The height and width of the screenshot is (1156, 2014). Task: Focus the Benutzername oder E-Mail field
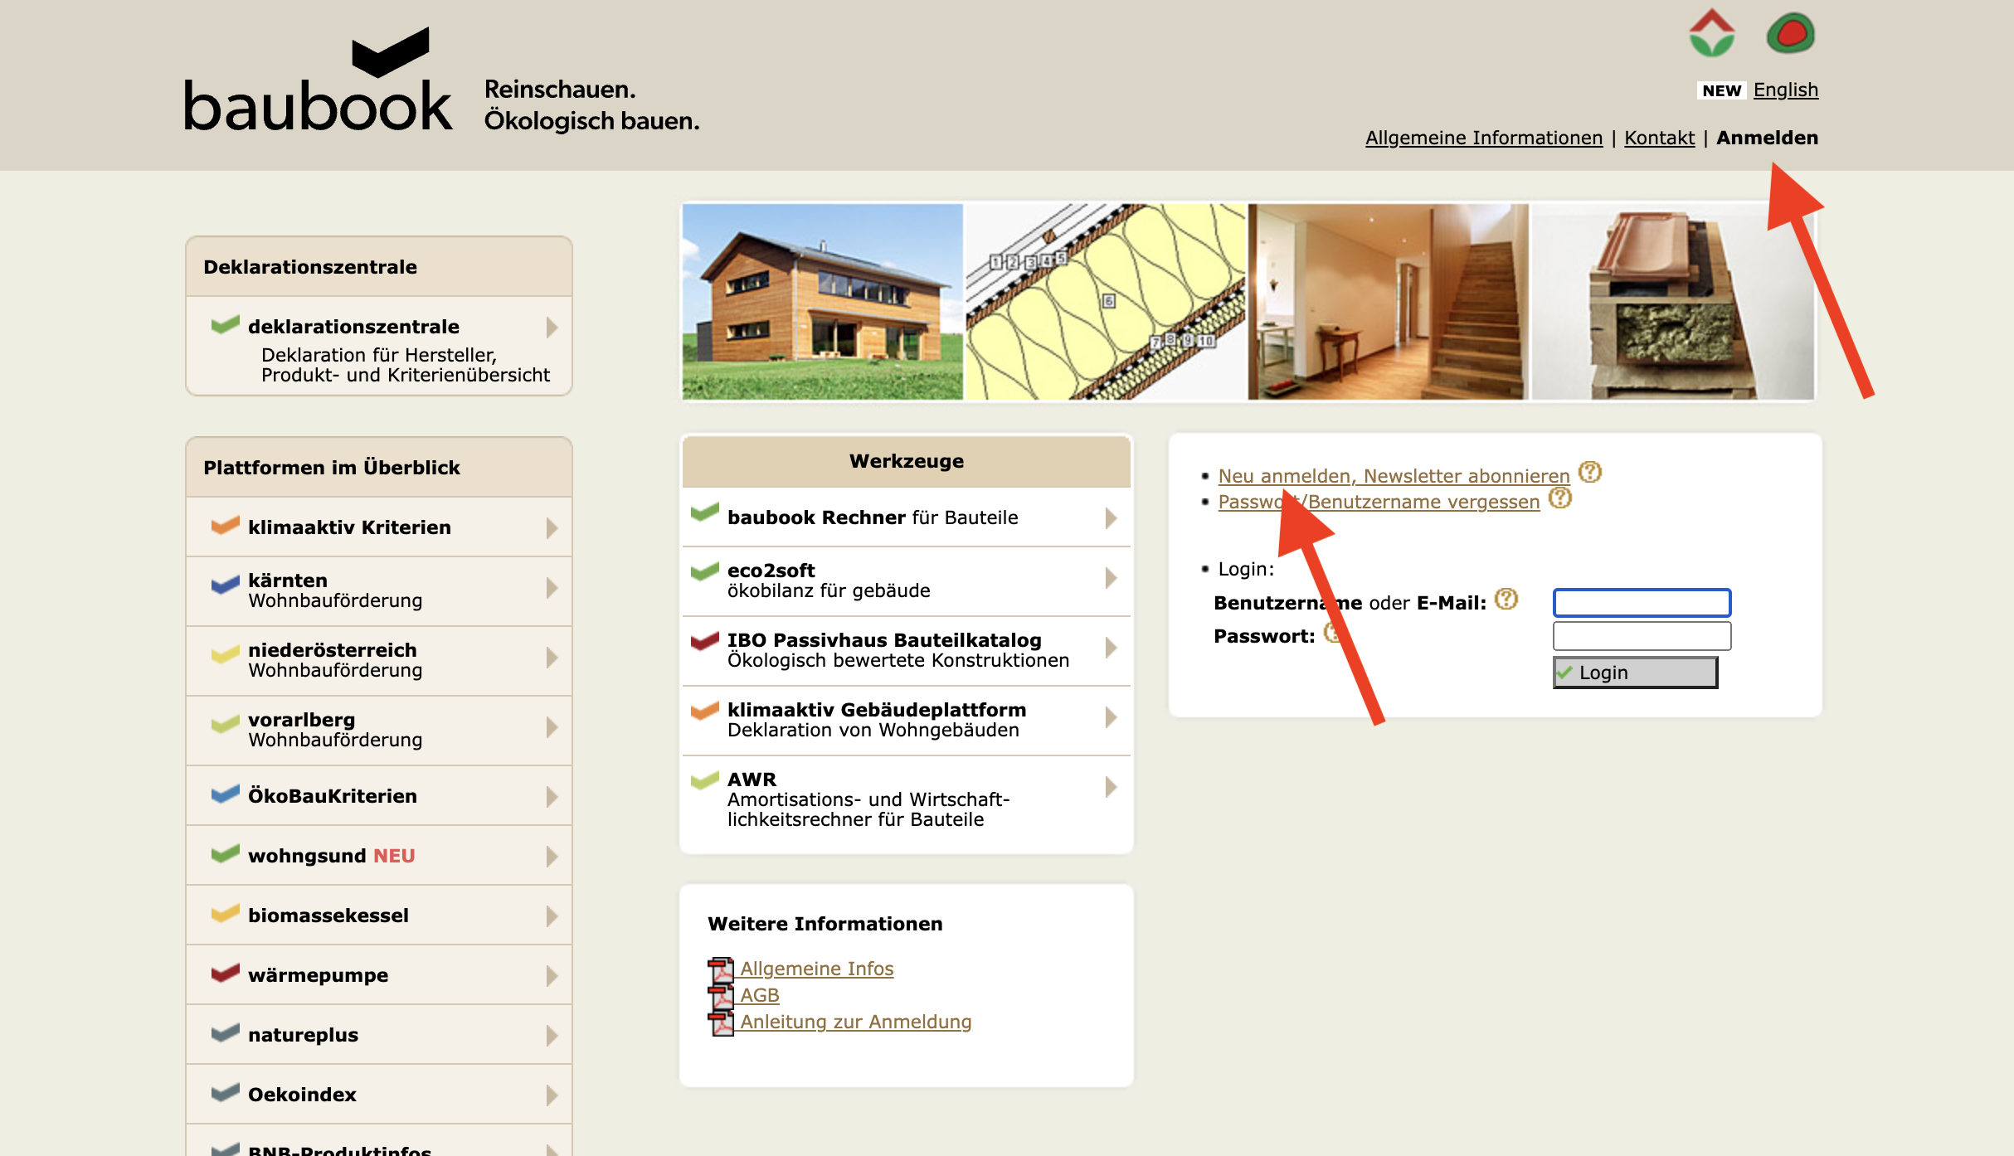pyautogui.click(x=1642, y=603)
